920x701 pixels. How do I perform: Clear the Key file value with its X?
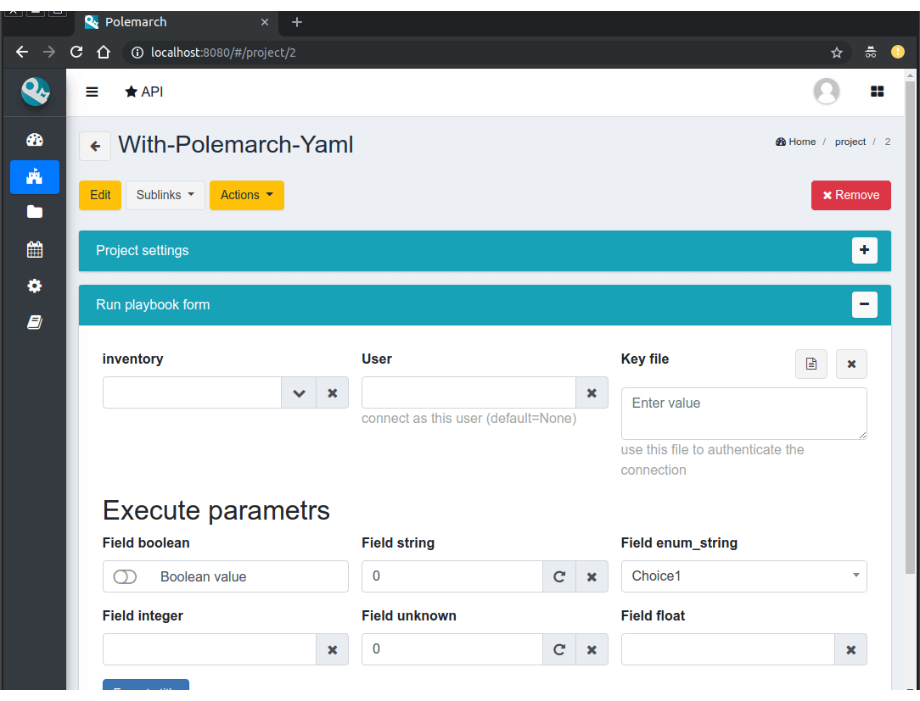click(x=850, y=364)
